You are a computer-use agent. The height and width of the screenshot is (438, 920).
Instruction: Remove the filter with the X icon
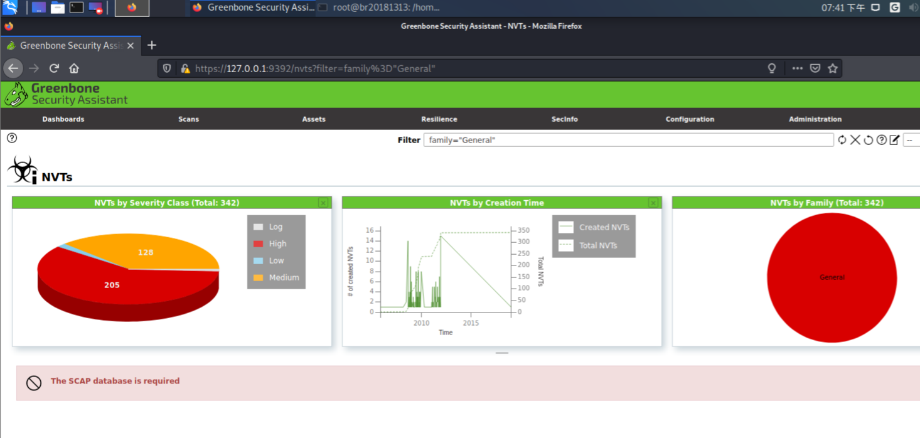[855, 140]
